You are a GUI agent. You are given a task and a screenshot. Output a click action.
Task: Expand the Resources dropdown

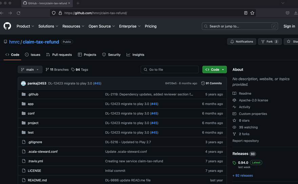coord(73,26)
